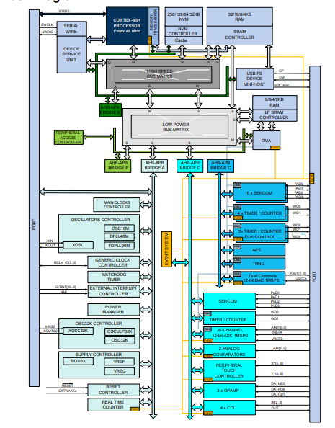The height and width of the screenshot is (428, 335).
Task: Select the Peripheral Touch Controller block
Action: coord(229,370)
